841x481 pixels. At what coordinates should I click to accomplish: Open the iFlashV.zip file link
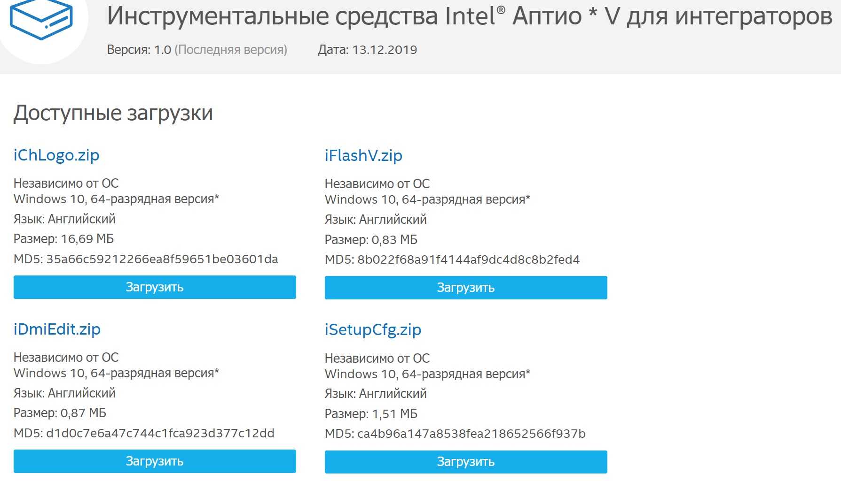click(x=363, y=156)
